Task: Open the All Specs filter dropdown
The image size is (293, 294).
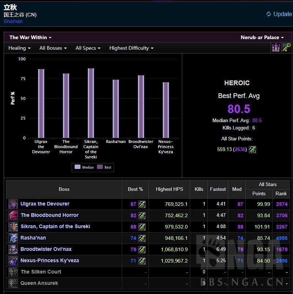Action: (88, 48)
